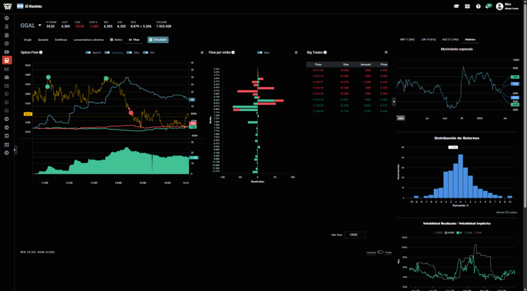Toggle the Neto switch in Flow por strike
The height and width of the screenshot is (291, 527).
click(x=260, y=52)
